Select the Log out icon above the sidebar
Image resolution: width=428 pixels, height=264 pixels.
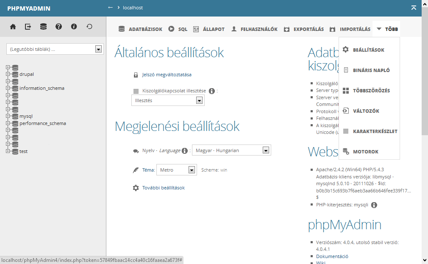point(28,26)
